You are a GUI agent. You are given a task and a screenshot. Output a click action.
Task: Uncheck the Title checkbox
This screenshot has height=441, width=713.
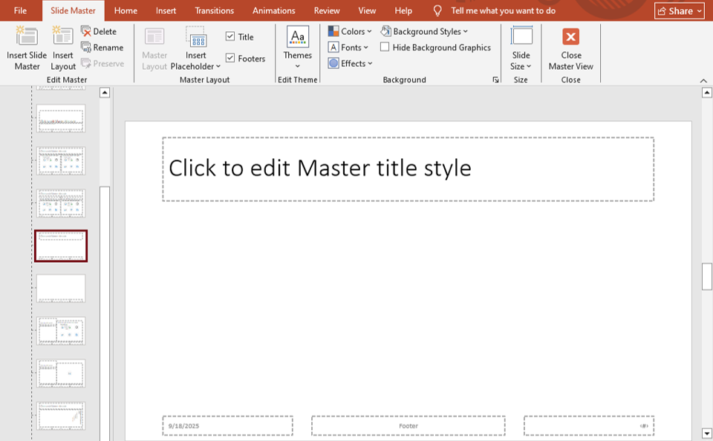point(230,37)
